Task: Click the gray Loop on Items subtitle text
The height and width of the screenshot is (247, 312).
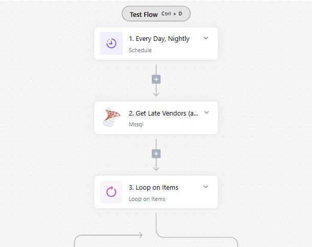Action: [x=147, y=199]
